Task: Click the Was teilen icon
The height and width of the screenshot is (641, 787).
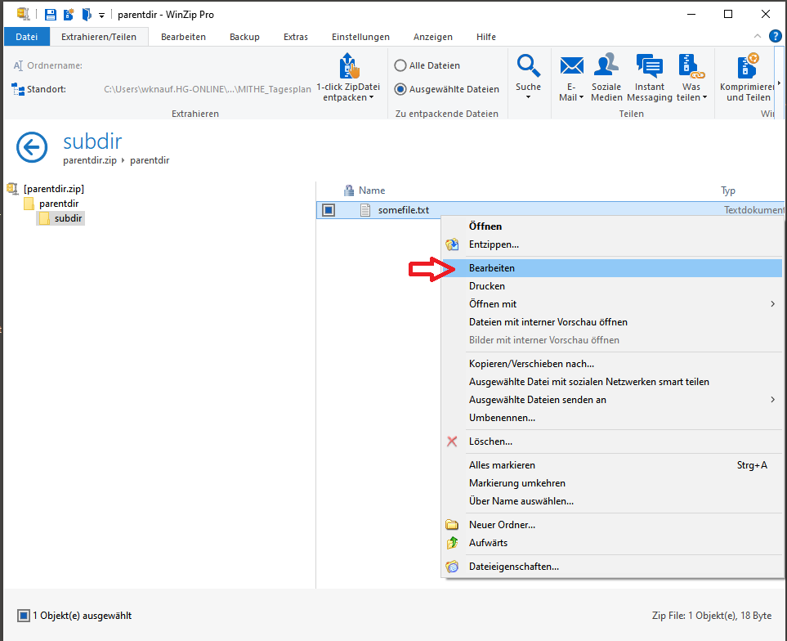Action: click(691, 66)
